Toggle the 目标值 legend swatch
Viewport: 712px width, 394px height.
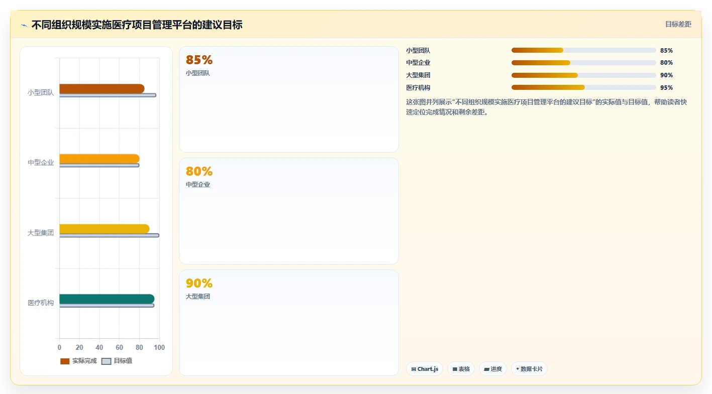pos(106,361)
